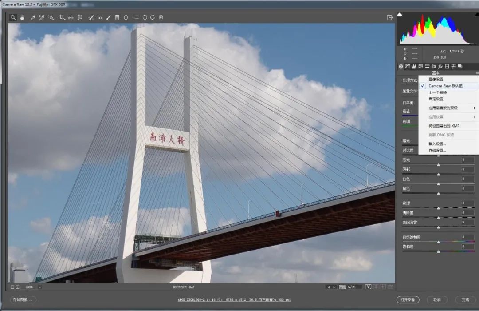Viewport: 479px width, 311px height.
Task: Open the Basic panel flyout menu icon
Action: pos(477,72)
